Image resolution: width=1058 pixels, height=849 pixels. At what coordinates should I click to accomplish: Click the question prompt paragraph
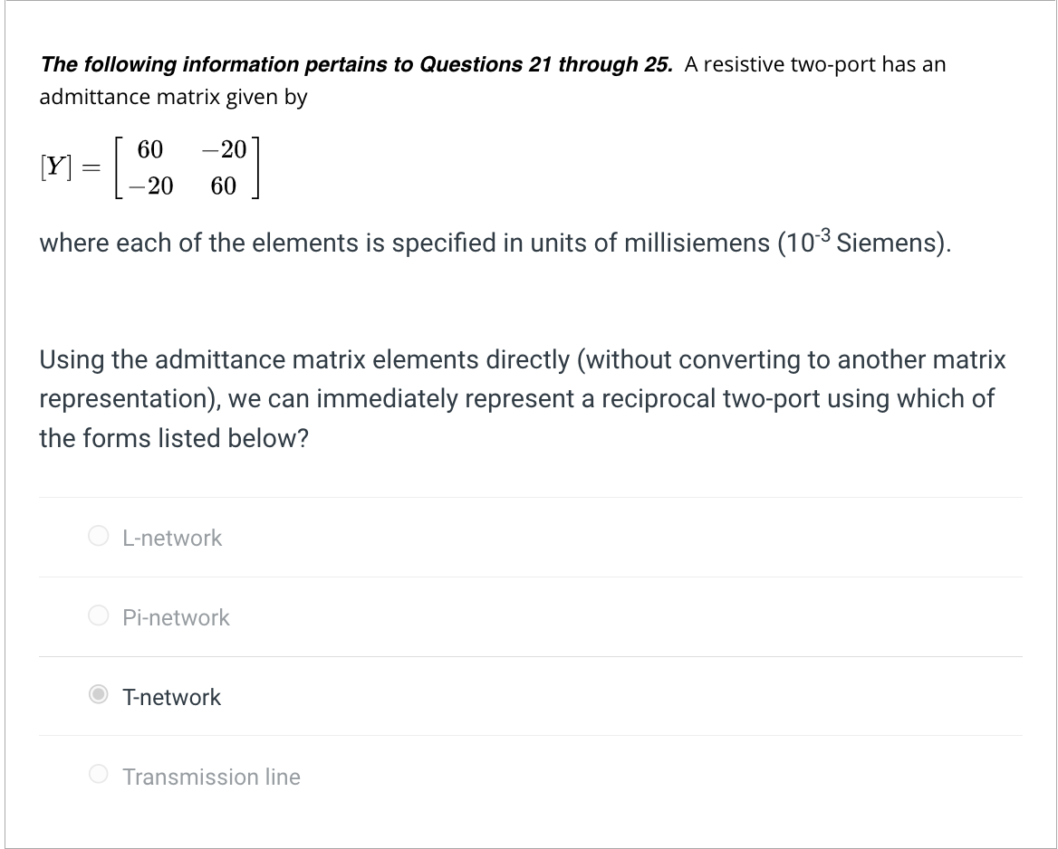[x=522, y=398]
